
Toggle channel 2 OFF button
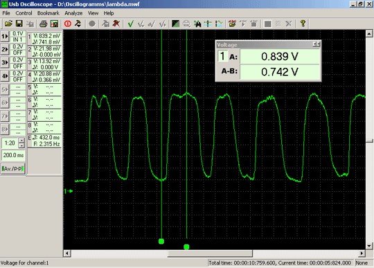17,53
